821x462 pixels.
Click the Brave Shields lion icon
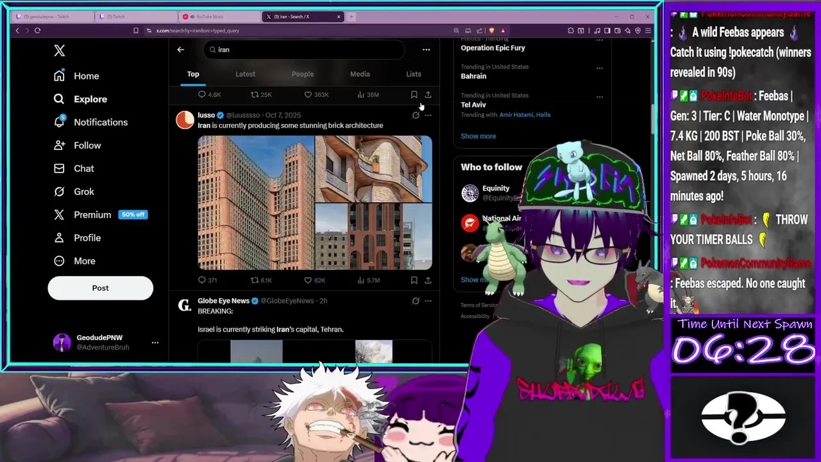click(x=492, y=30)
